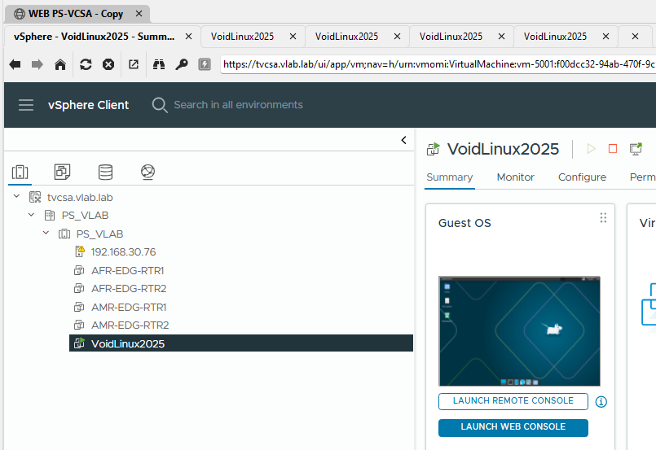The height and width of the screenshot is (450, 656).
Task: Close the WEB PS-VCSA - Copy tab
Action: tap(139, 14)
